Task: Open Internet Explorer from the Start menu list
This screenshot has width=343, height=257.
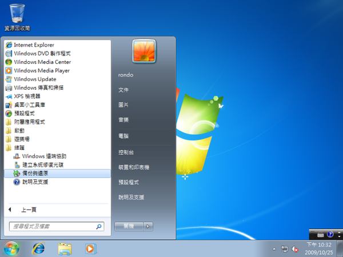Action: (x=57, y=45)
